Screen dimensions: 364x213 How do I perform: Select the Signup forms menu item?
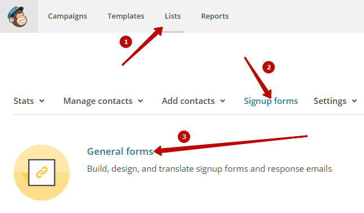pyautogui.click(x=271, y=101)
